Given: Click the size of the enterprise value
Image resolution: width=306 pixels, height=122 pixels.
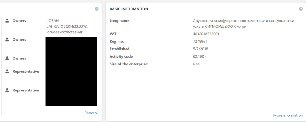Looking at the screenshot, I should tap(196, 64).
